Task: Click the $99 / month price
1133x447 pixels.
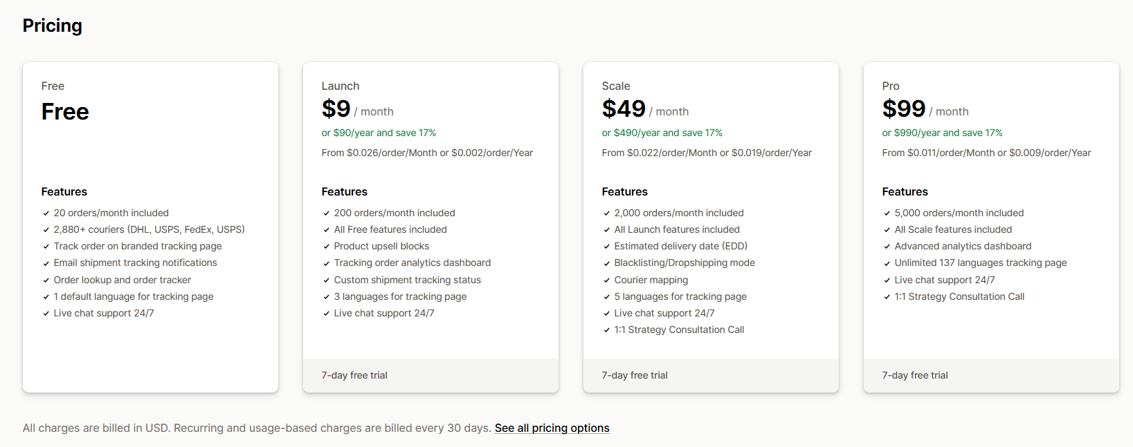Action: click(925, 109)
